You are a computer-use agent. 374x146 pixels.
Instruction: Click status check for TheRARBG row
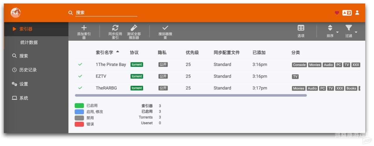[x=80, y=88]
